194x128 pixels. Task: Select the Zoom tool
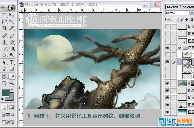pos(12,83)
